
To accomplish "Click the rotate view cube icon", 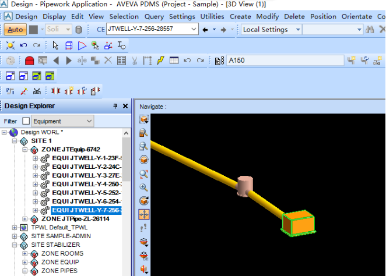I will tap(144, 201).
